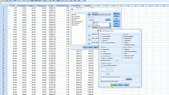Click the Export model XML file path field

[x=113, y=79]
